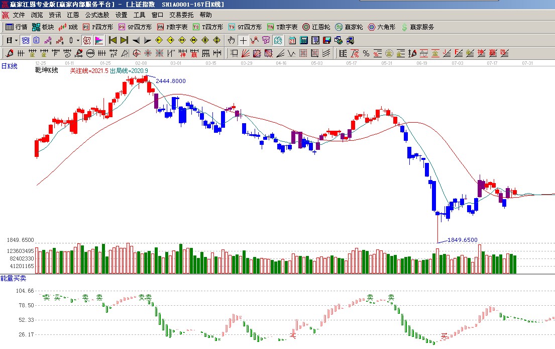
Task: Select the hand pan tool
Action: point(232,40)
